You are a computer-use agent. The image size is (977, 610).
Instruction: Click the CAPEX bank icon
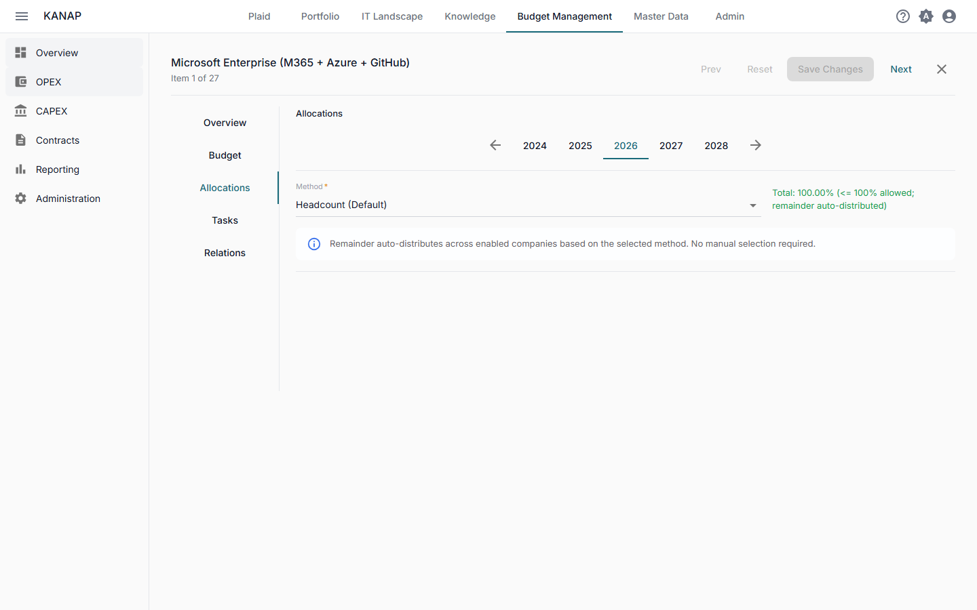21,111
